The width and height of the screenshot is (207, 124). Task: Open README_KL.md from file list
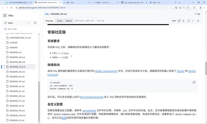(x=17, y=91)
